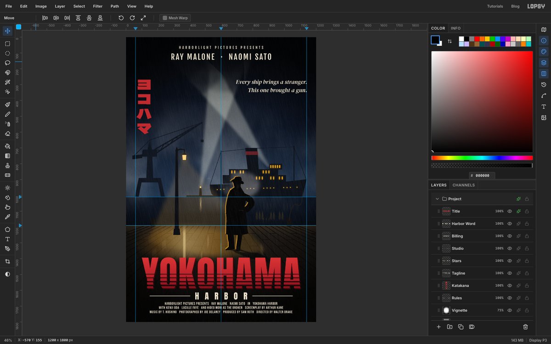551x344 pixels.
Task: Select the Move tool in the toolbar
Action: click(x=7, y=31)
